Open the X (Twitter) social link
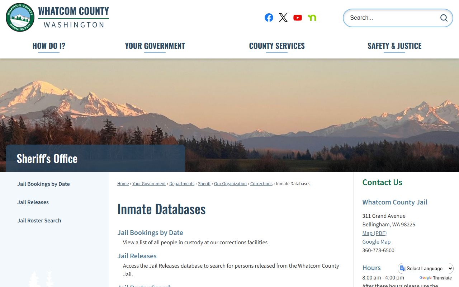459x287 pixels. point(283,18)
